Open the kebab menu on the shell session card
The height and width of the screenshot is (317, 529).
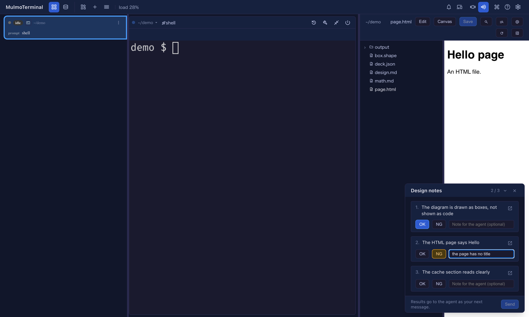(118, 23)
